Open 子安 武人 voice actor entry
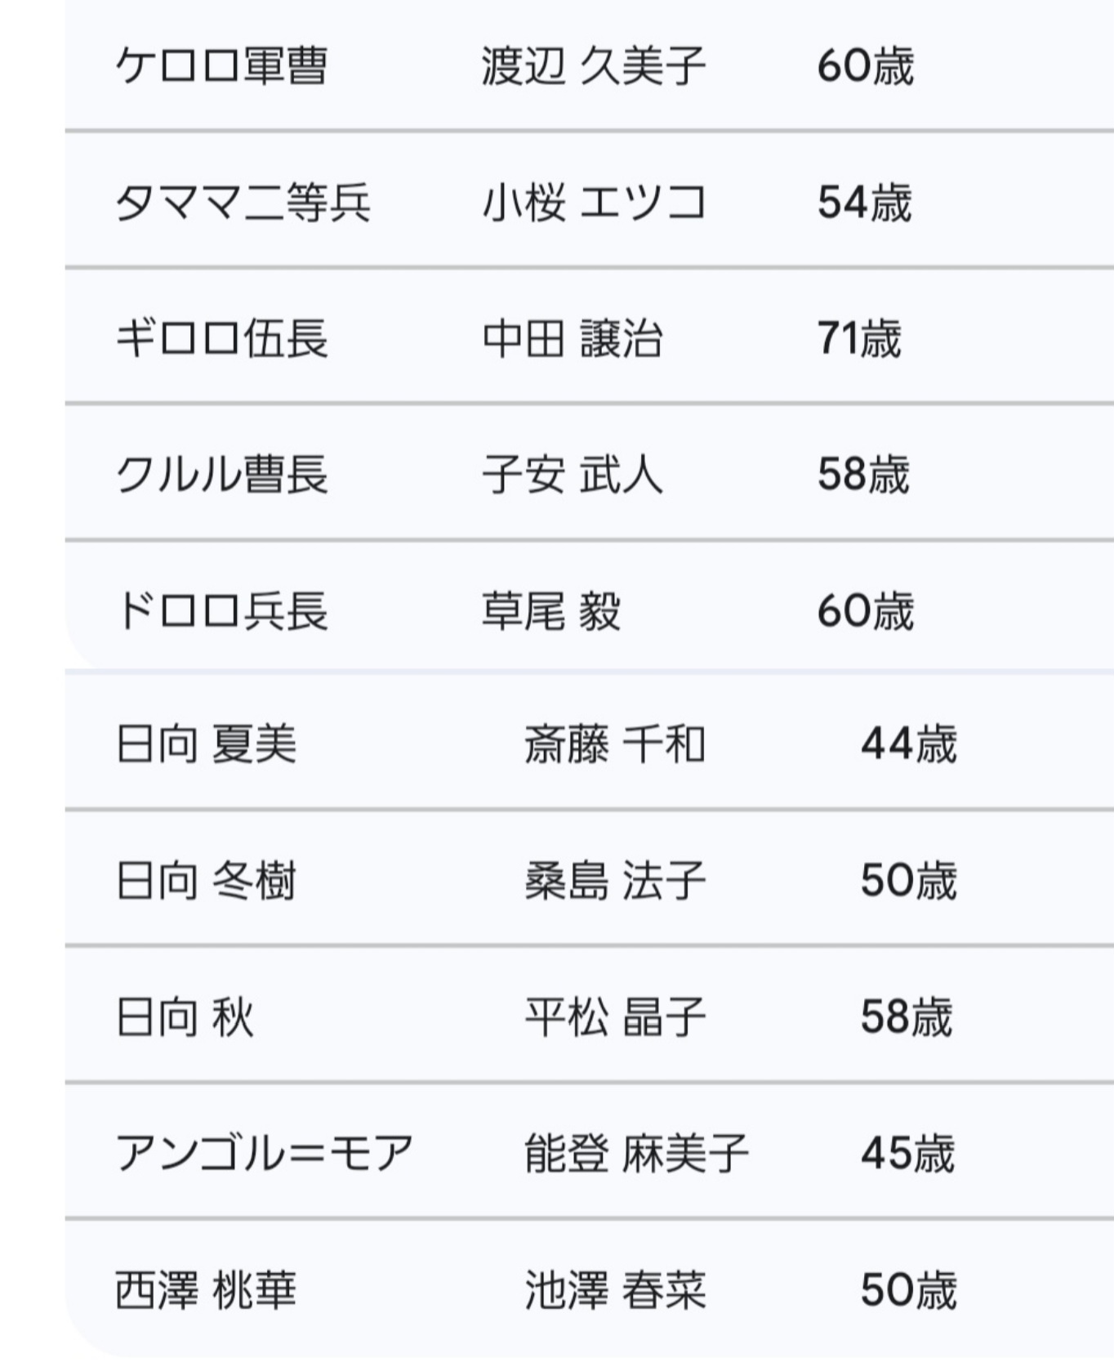The height and width of the screenshot is (1367, 1114). point(573,475)
